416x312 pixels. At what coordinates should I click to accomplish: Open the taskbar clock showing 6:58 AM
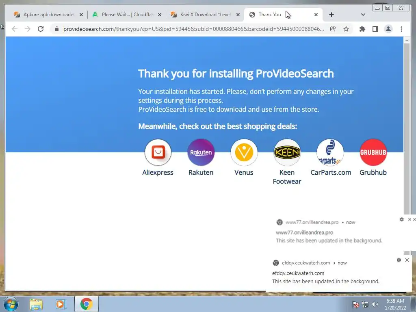point(395,304)
